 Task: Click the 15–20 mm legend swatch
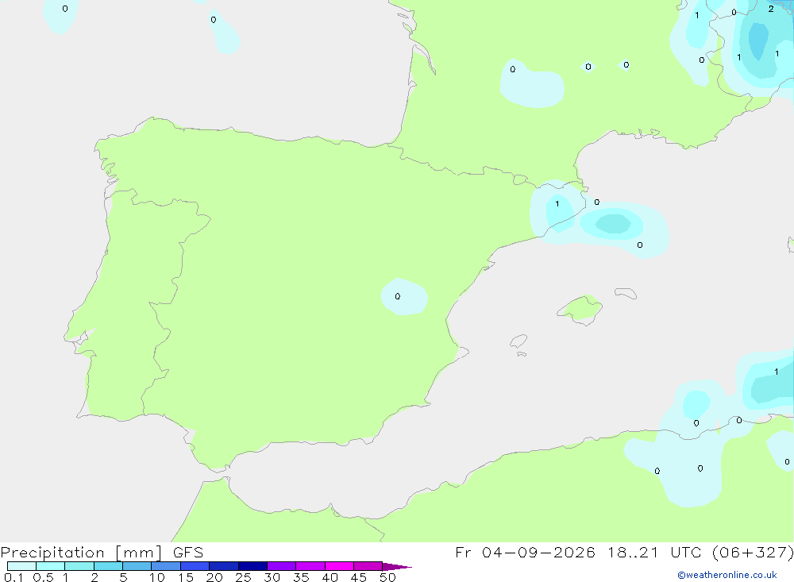click(x=195, y=566)
